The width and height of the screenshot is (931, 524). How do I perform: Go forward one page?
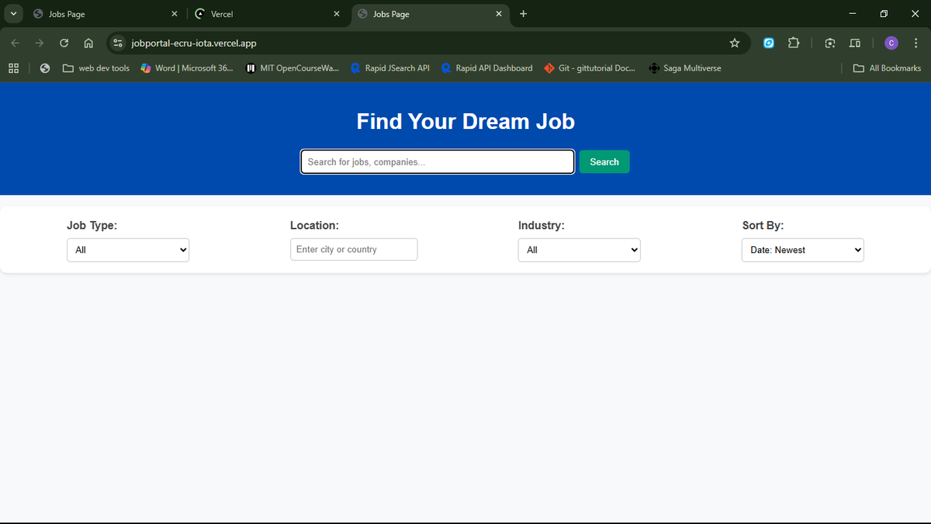tap(40, 43)
